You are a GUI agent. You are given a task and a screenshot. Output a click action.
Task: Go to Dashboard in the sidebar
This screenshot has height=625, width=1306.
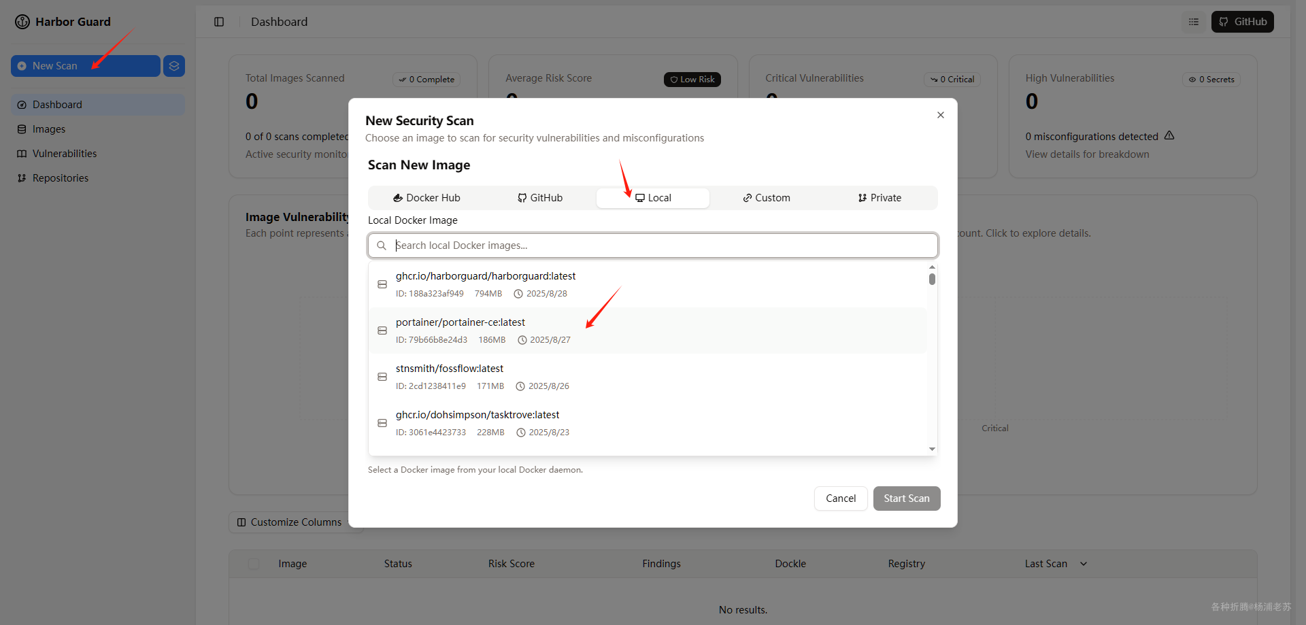pyautogui.click(x=97, y=105)
